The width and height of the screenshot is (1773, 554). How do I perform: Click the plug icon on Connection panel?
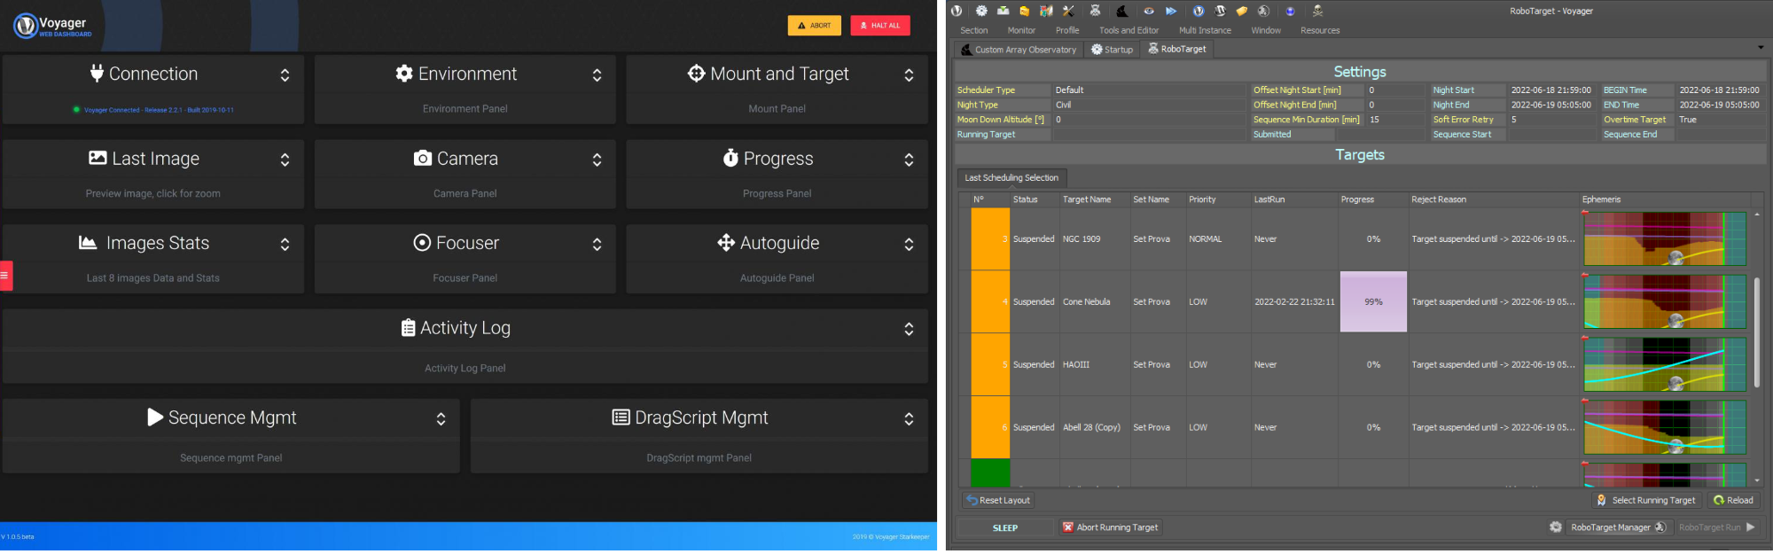97,74
